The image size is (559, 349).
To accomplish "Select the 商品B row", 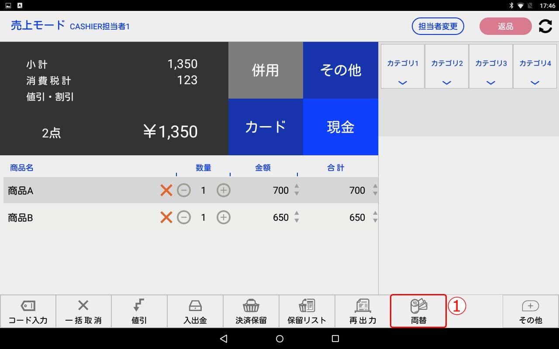I will [x=191, y=217].
